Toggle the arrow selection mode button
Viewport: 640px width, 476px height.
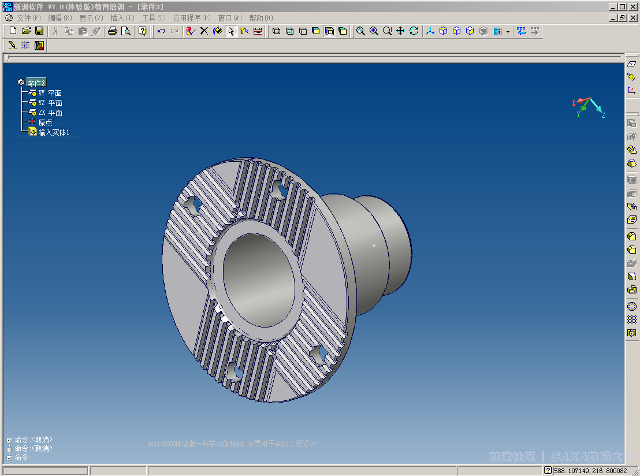tap(231, 31)
